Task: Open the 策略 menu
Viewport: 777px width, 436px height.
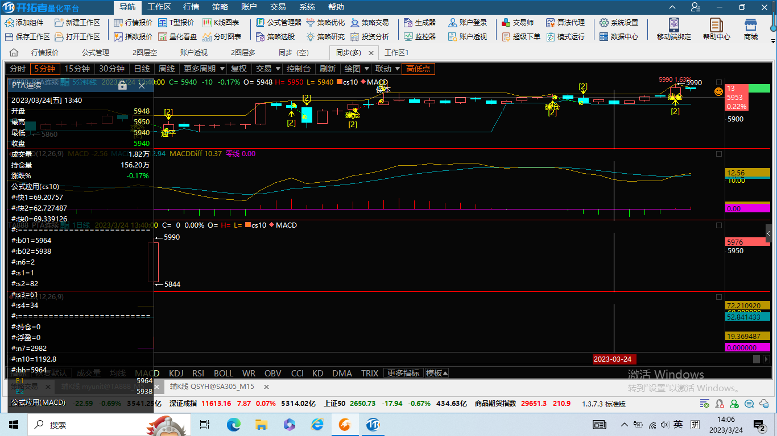Action: tap(220, 7)
